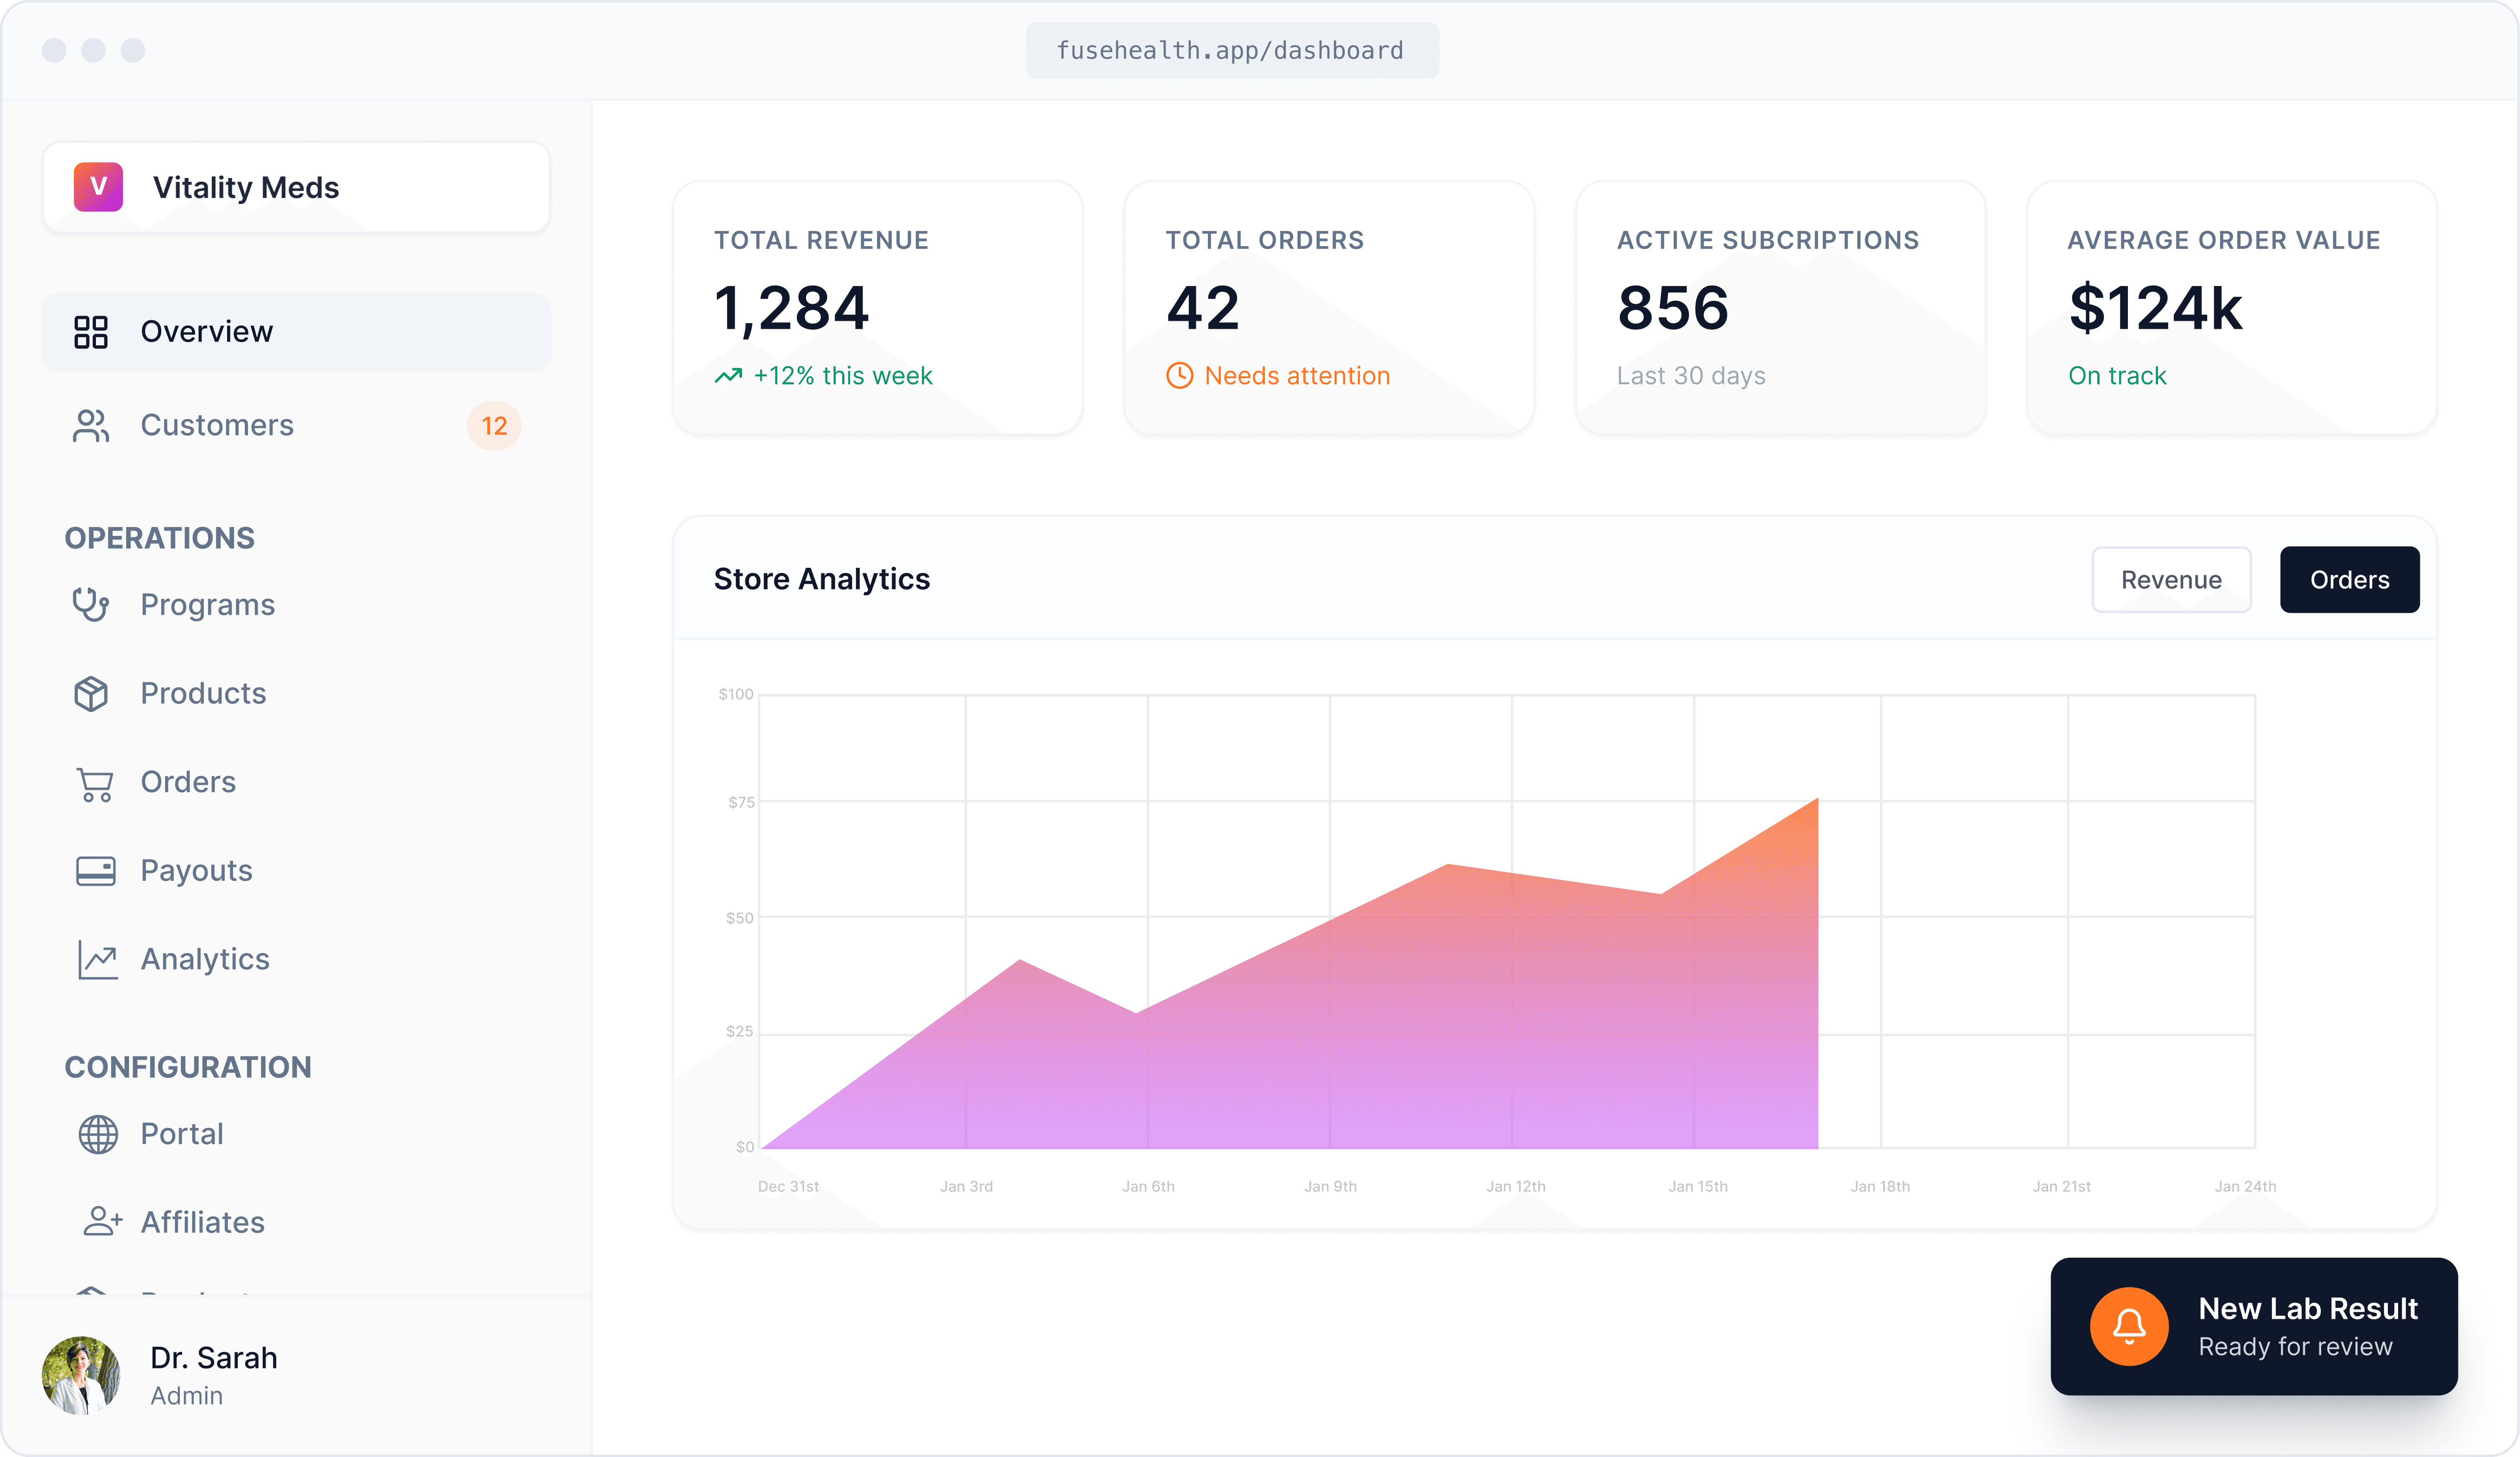Go to the Customers menu item

click(x=217, y=426)
